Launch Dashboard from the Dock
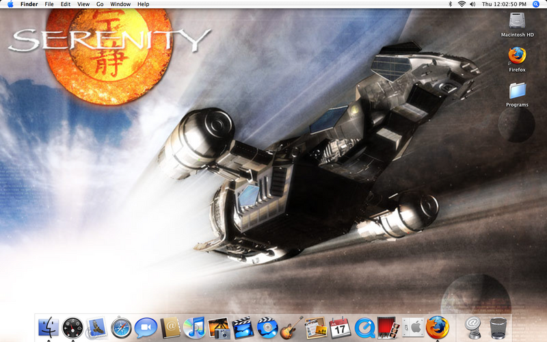The image size is (547, 342). click(73, 328)
